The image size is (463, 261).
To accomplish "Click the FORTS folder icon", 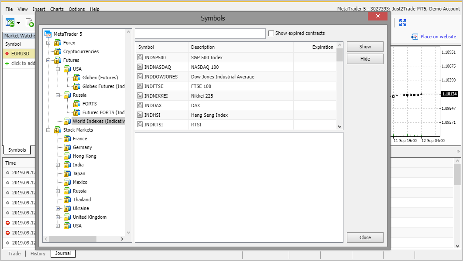I will tap(77, 104).
